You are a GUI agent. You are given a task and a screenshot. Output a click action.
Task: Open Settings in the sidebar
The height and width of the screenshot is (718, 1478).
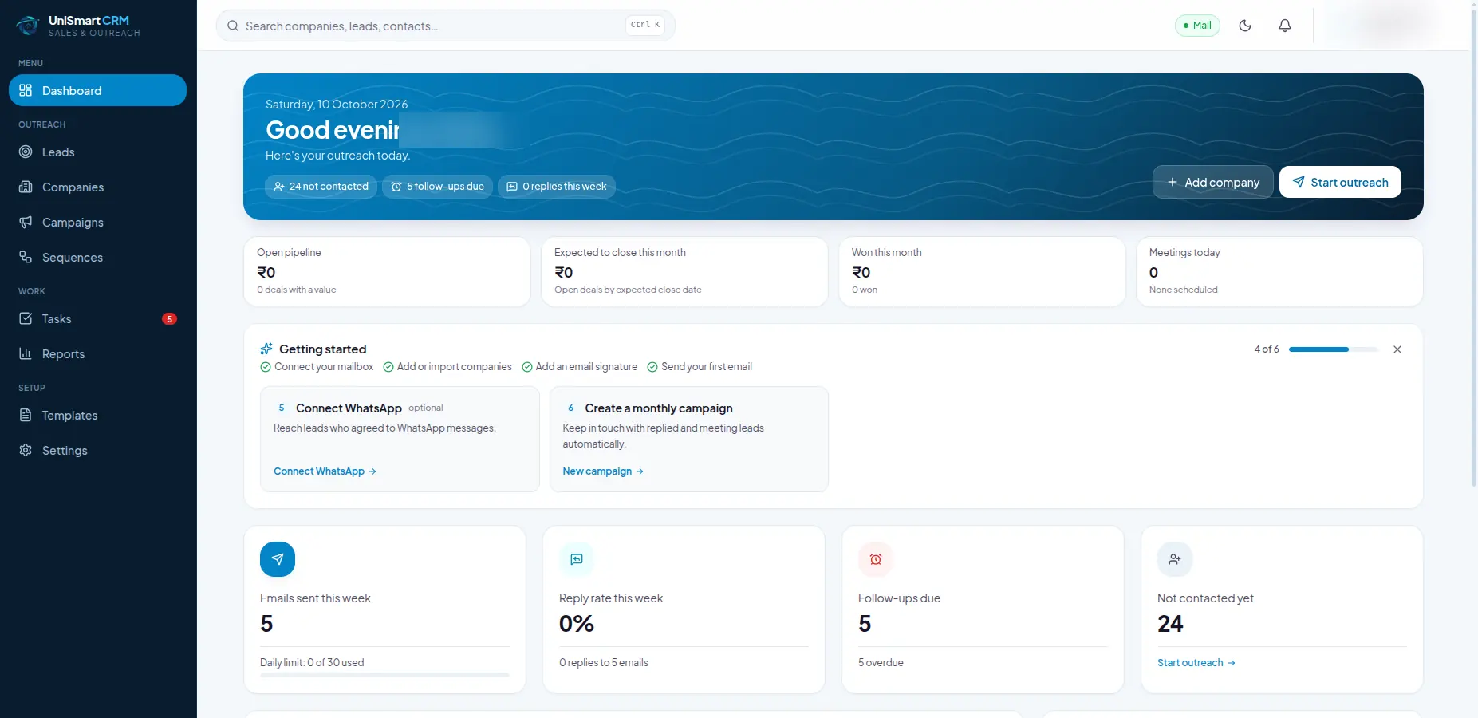(97, 451)
